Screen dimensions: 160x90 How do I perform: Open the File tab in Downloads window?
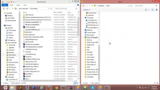5,5
